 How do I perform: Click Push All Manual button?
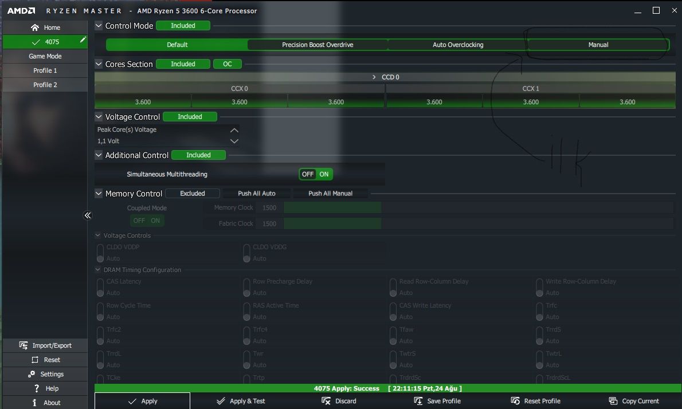(331, 194)
